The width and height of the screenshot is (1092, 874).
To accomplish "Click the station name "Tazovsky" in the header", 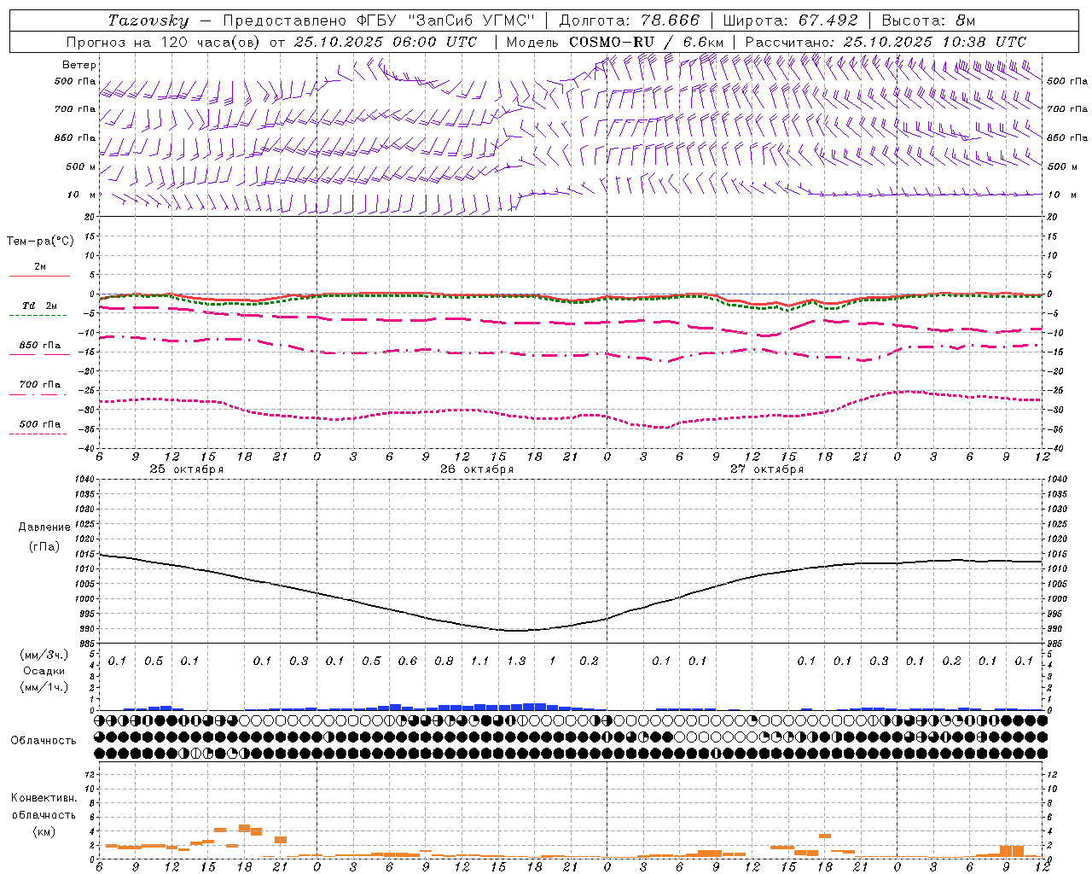I will [x=148, y=20].
